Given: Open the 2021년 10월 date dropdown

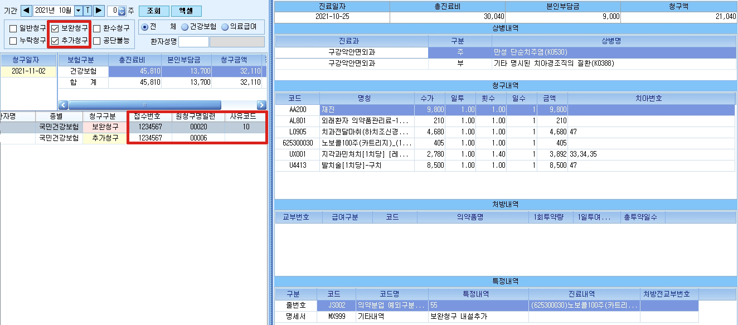Looking at the screenshot, I should point(78,11).
